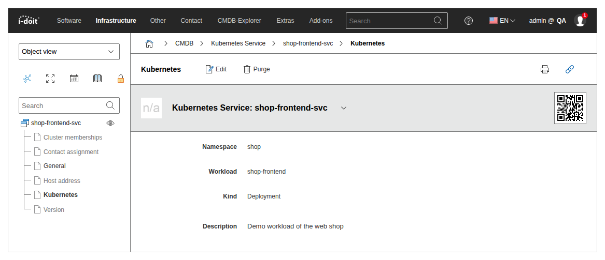Screen dimensions: 605x260
Task: Select shop-frontend-svc tree root
Action: tap(56, 123)
